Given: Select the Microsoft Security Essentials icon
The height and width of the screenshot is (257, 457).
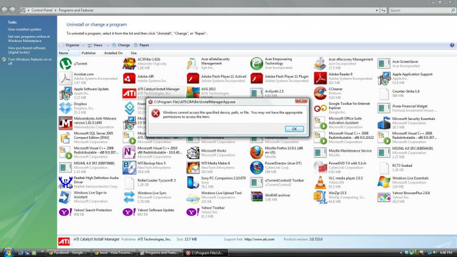Looking at the screenshot, I should (x=383, y=123).
